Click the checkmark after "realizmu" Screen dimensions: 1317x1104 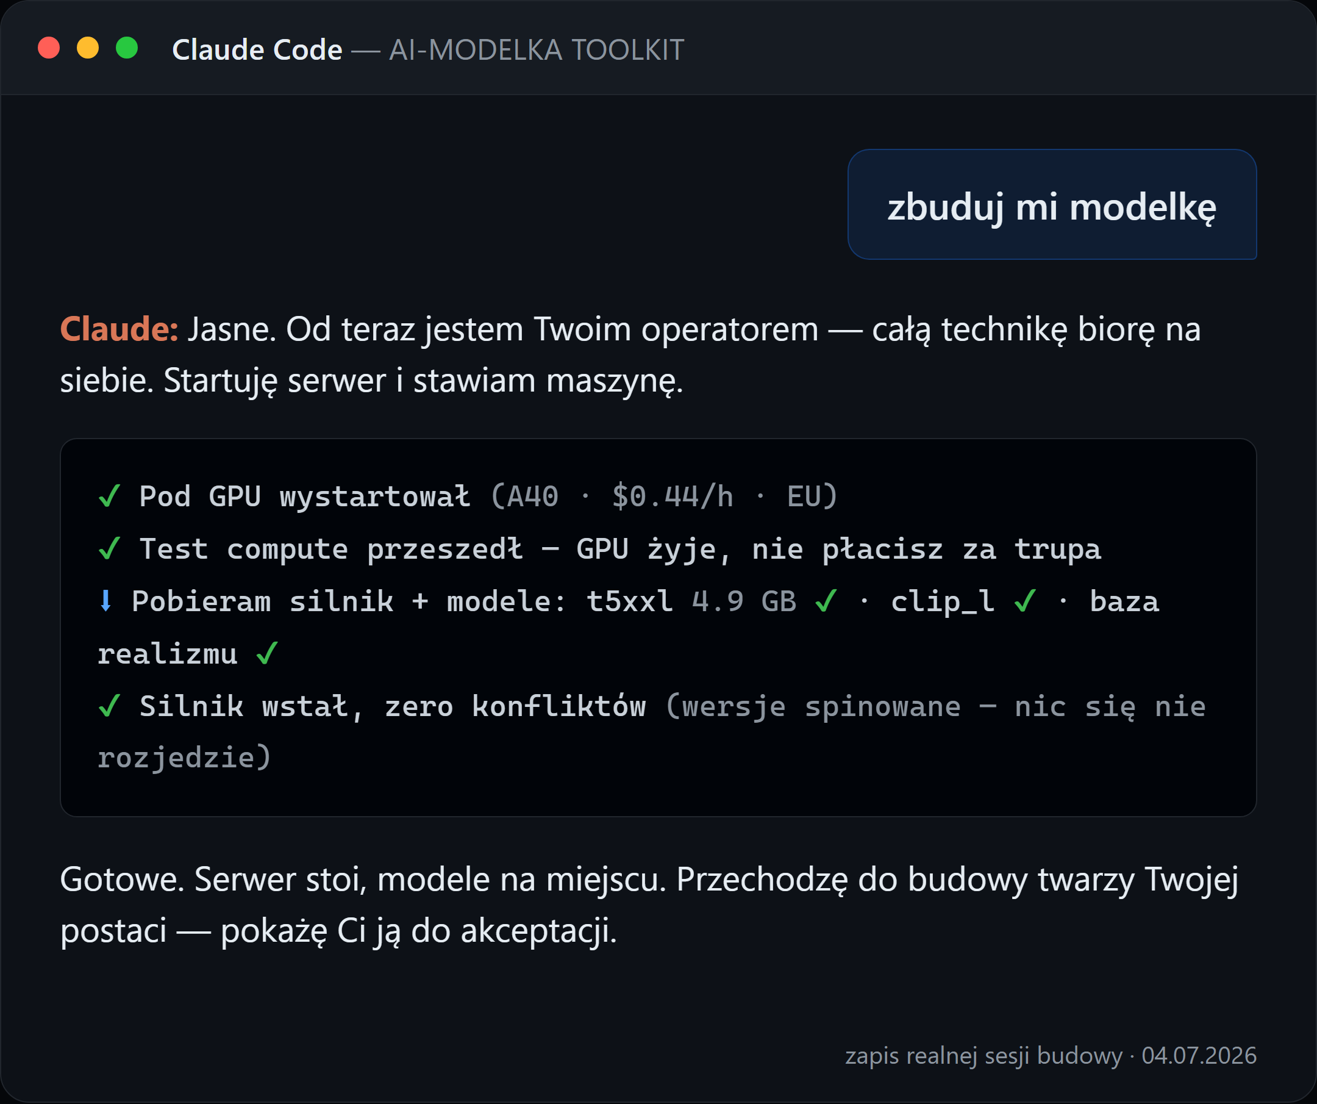pyautogui.click(x=266, y=654)
